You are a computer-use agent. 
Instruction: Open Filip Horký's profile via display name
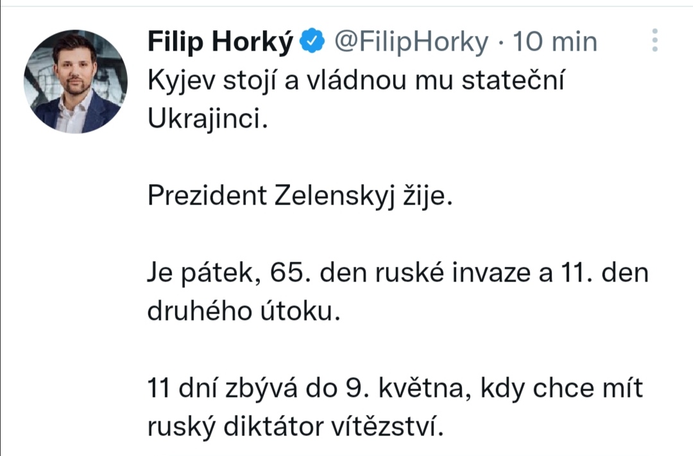point(221,42)
